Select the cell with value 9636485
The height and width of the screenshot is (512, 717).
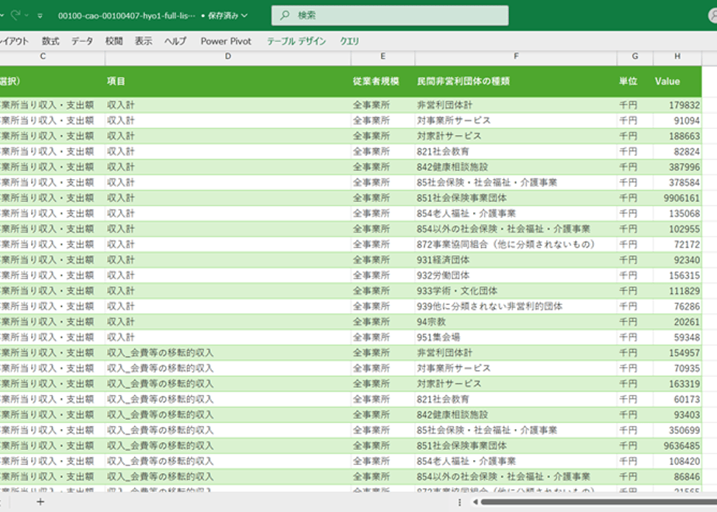coord(677,446)
